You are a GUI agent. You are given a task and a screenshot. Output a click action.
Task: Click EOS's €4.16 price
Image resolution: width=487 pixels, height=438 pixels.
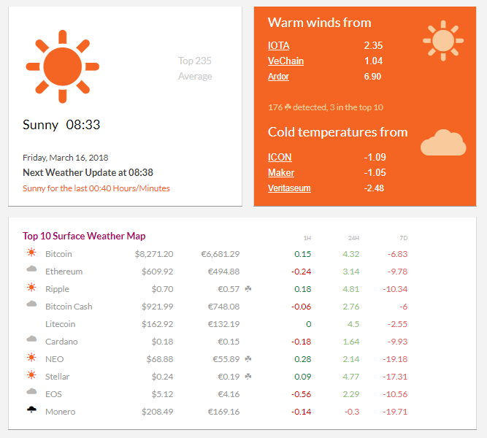(229, 394)
